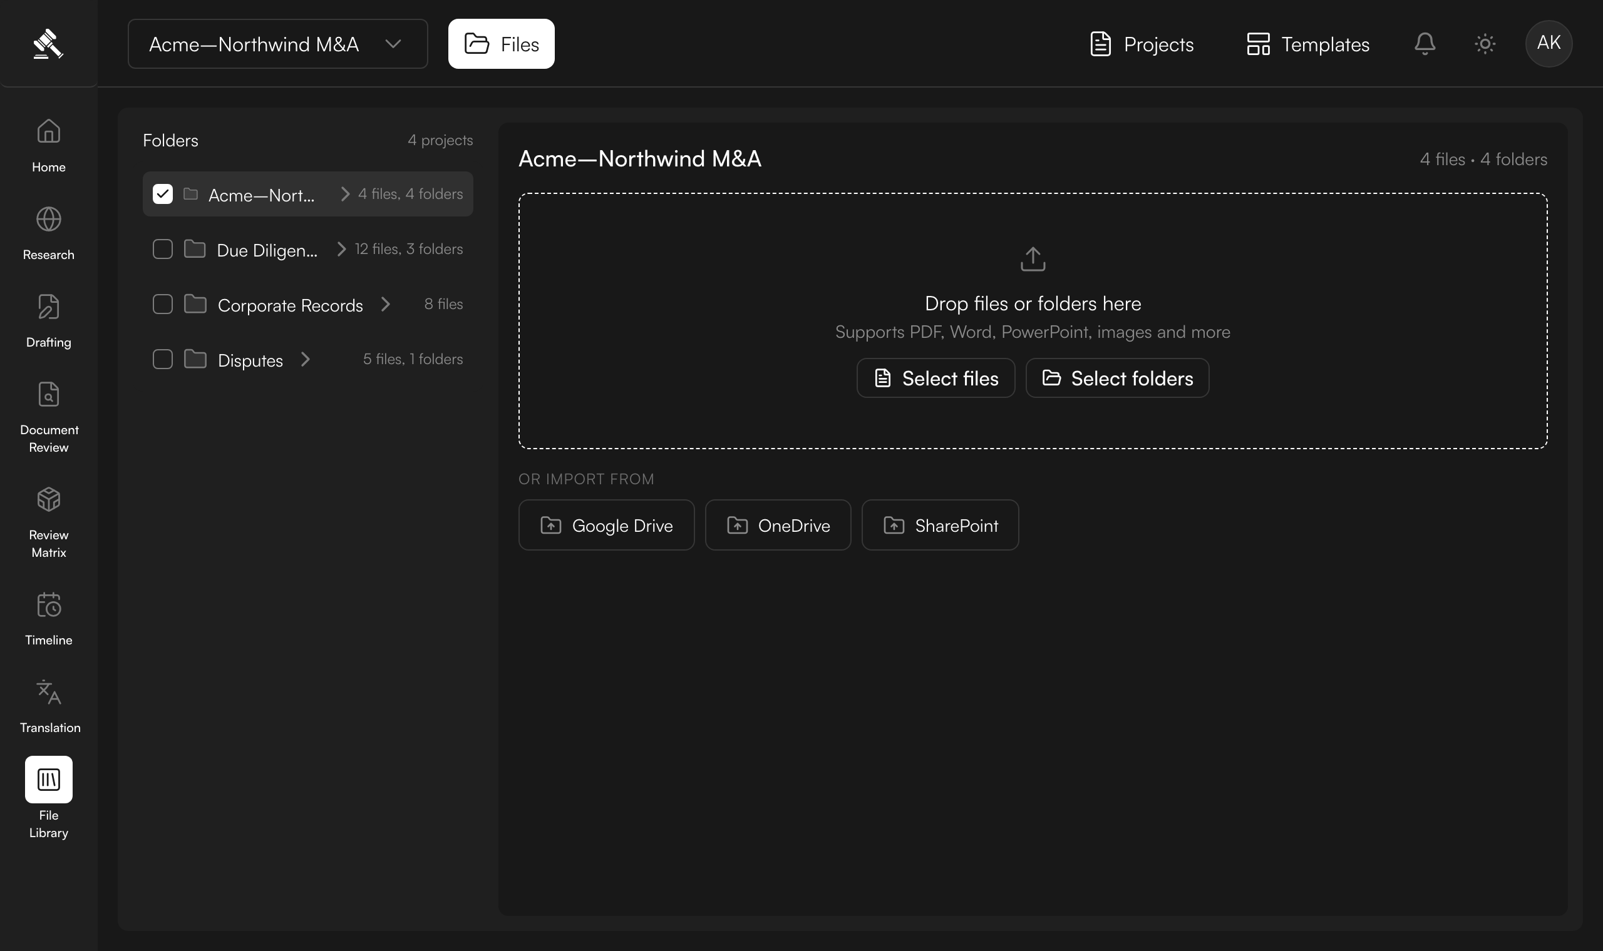Open the Translation sidebar icon
Screen dimensions: 1603x951
tap(49, 692)
